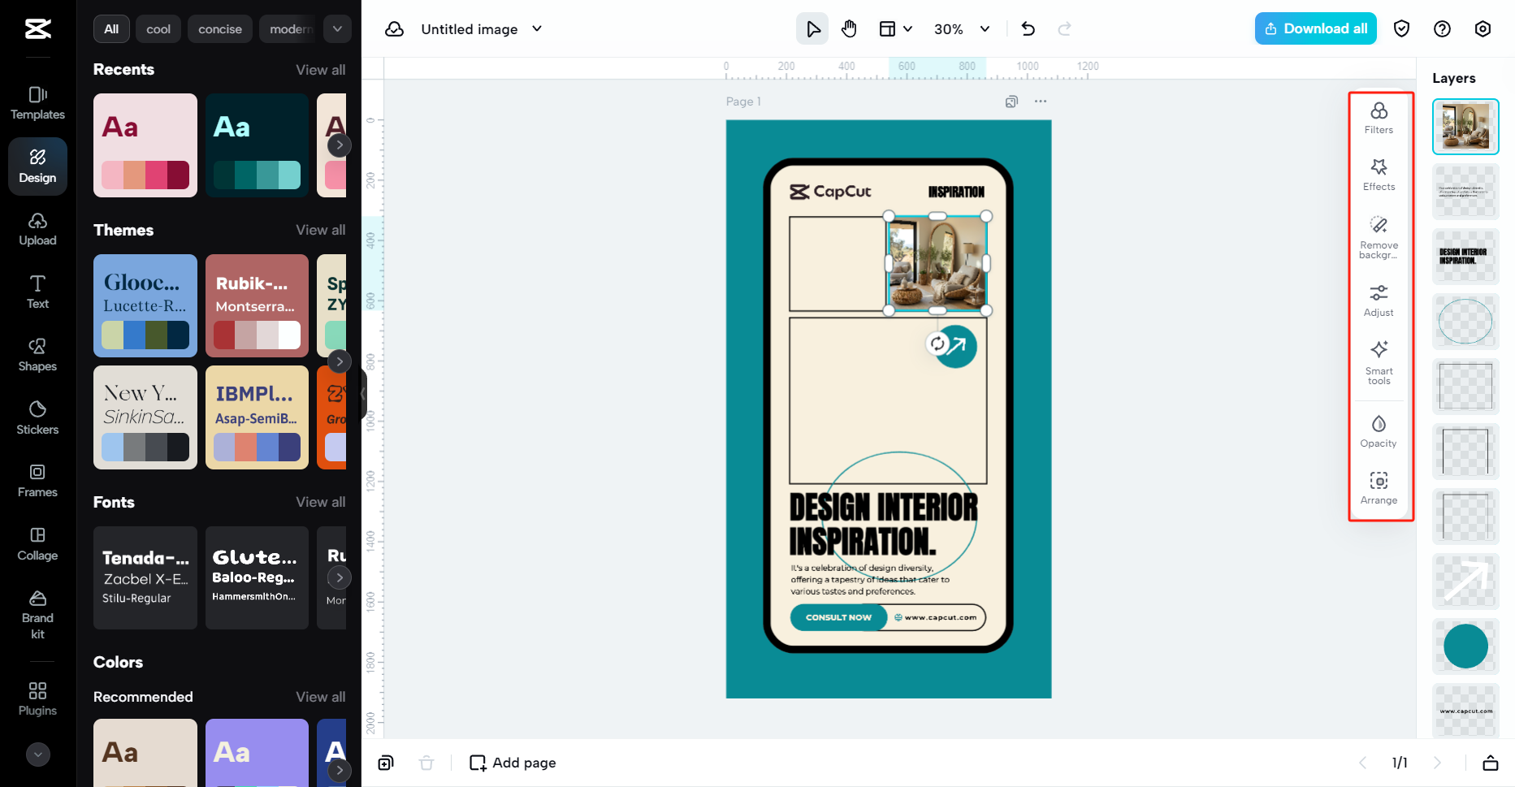Expand the style tags list

tap(337, 28)
